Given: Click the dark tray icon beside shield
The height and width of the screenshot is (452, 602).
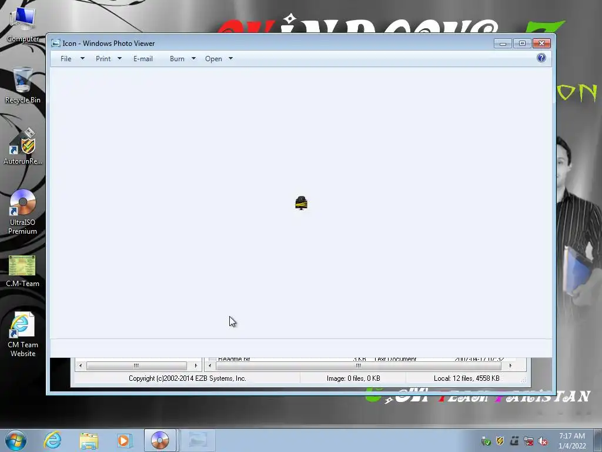Looking at the screenshot, I should click(514, 441).
